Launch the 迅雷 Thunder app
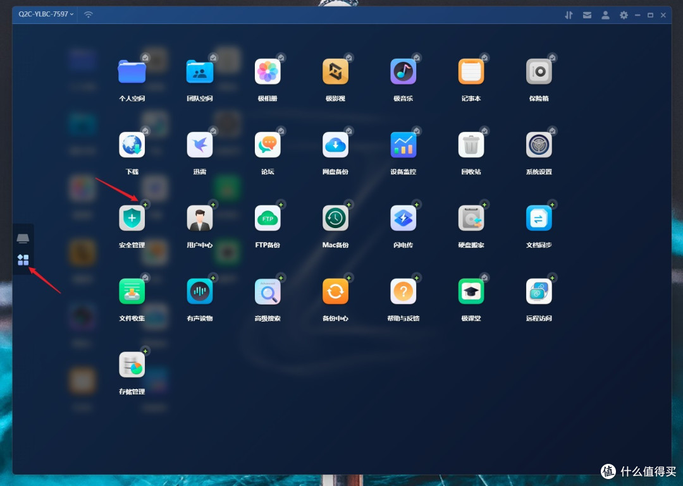Screen dimensions: 683x486 click(200, 145)
